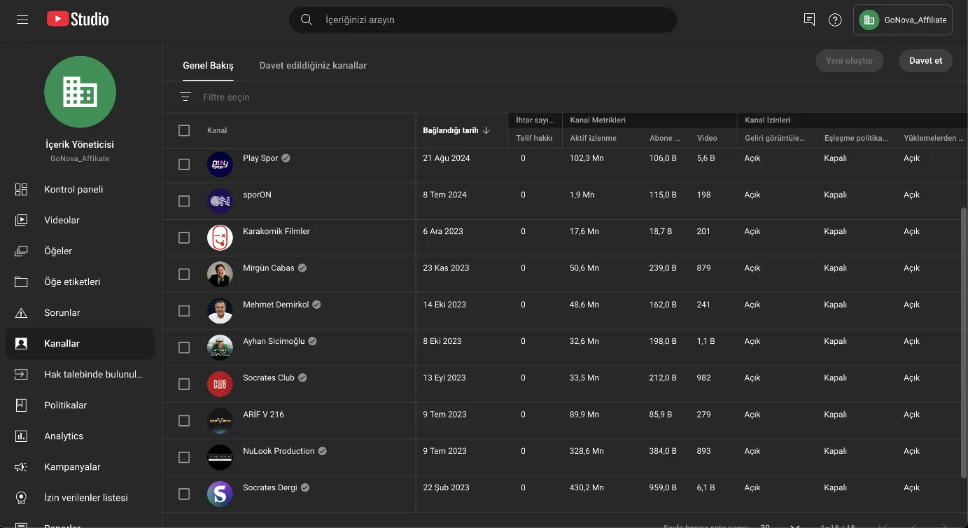
Task: Click the Yeni oluştur button
Action: (850, 60)
